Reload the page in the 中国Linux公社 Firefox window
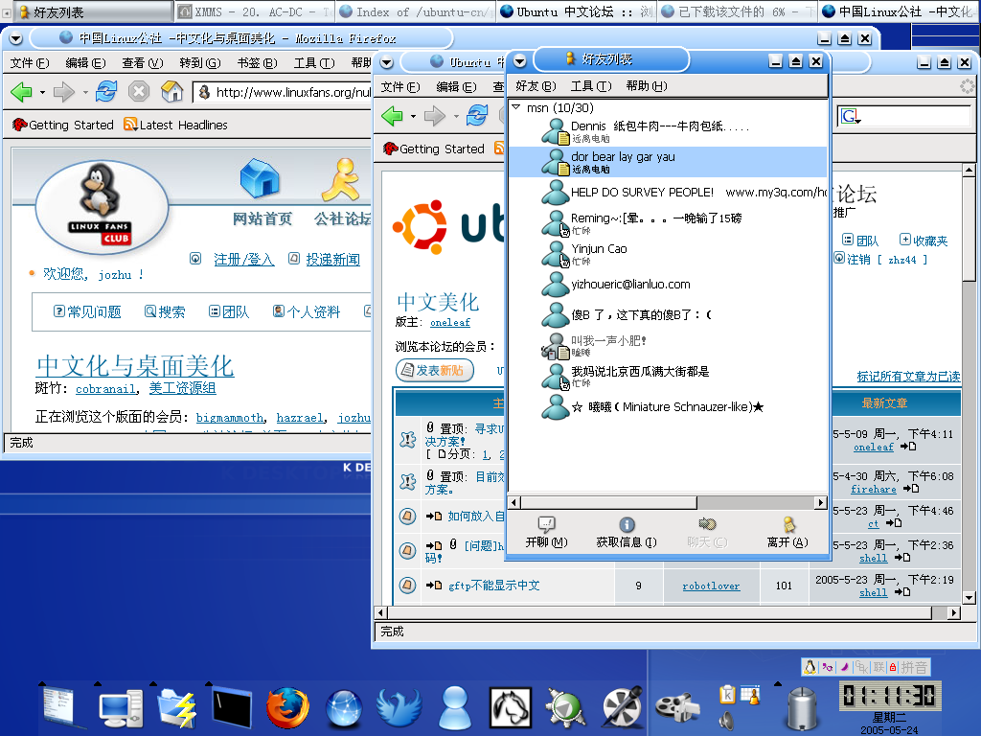 pos(106,92)
